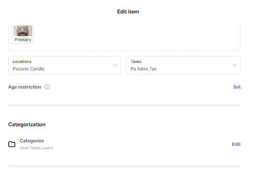Select the primary candle image thumbnail
The image size is (275, 174).
(x=23, y=31)
